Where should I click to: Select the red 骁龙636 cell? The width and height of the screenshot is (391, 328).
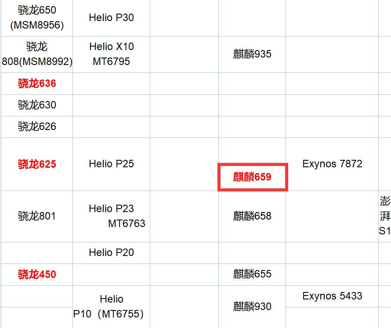point(37,83)
